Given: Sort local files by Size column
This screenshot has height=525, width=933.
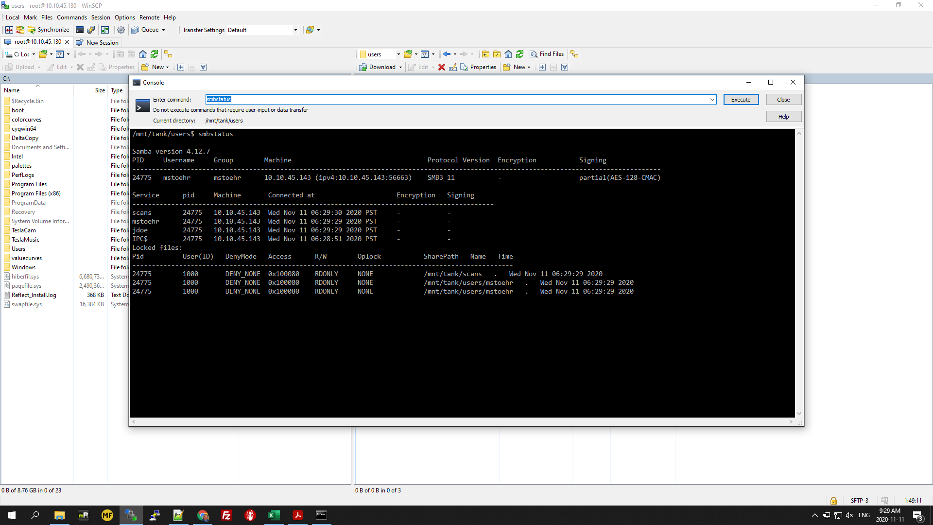Looking at the screenshot, I should click(x=90, y=90).
